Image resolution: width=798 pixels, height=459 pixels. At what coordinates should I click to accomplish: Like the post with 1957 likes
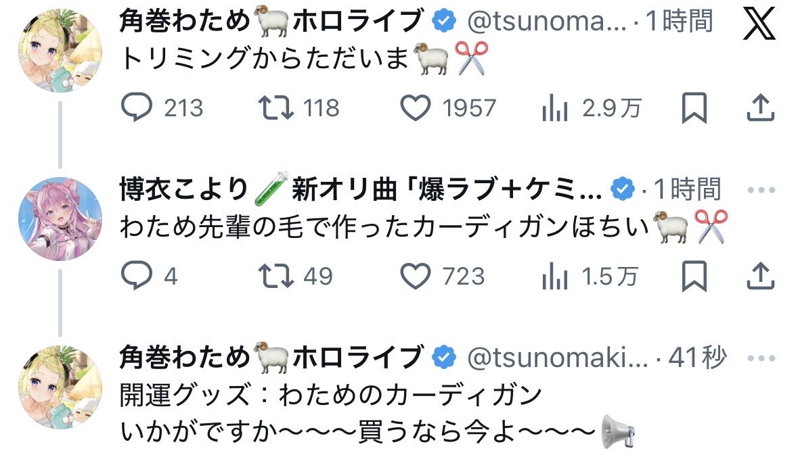coord(416,107)
